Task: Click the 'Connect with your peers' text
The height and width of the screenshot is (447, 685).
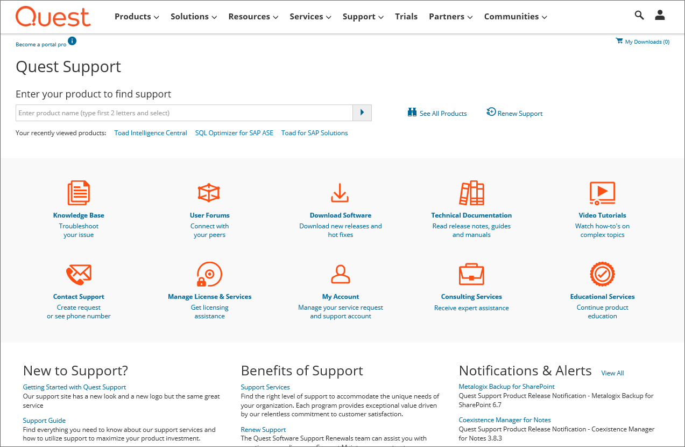Action: point(210,231)
